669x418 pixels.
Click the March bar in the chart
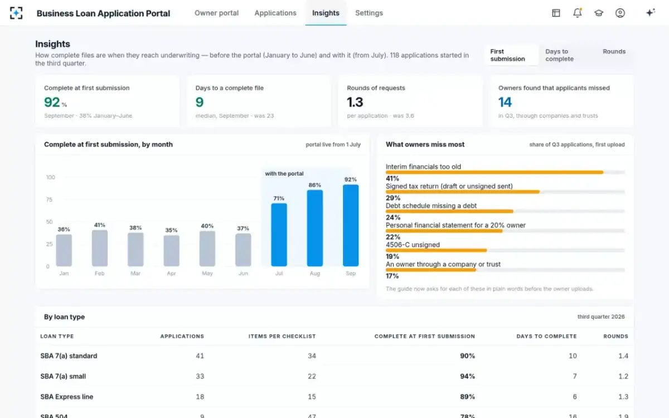(x=135, y=249)
